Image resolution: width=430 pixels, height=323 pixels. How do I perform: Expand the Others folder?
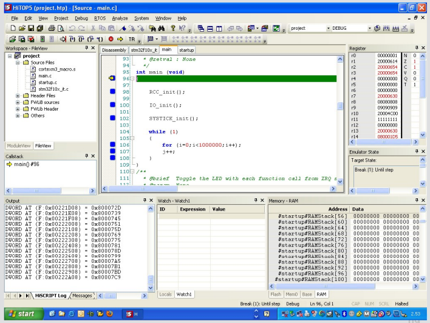[18, 116]
